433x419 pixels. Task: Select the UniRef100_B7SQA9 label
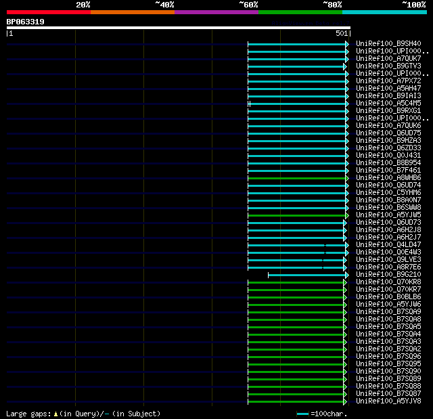pyautogui.click(x=388, y=312)
